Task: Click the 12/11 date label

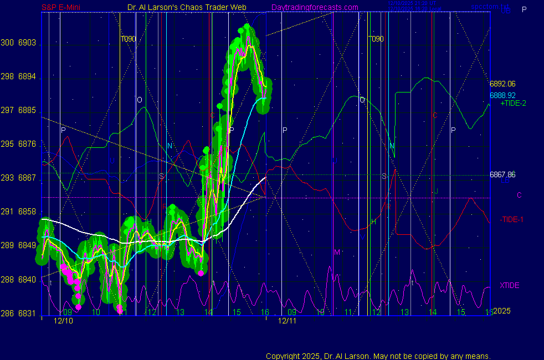Action: click(x=287, y=321)
